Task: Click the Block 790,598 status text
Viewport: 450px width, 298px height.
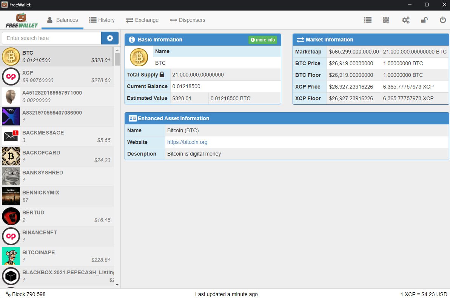Action: pyautogui.click(x=29, y=294)
